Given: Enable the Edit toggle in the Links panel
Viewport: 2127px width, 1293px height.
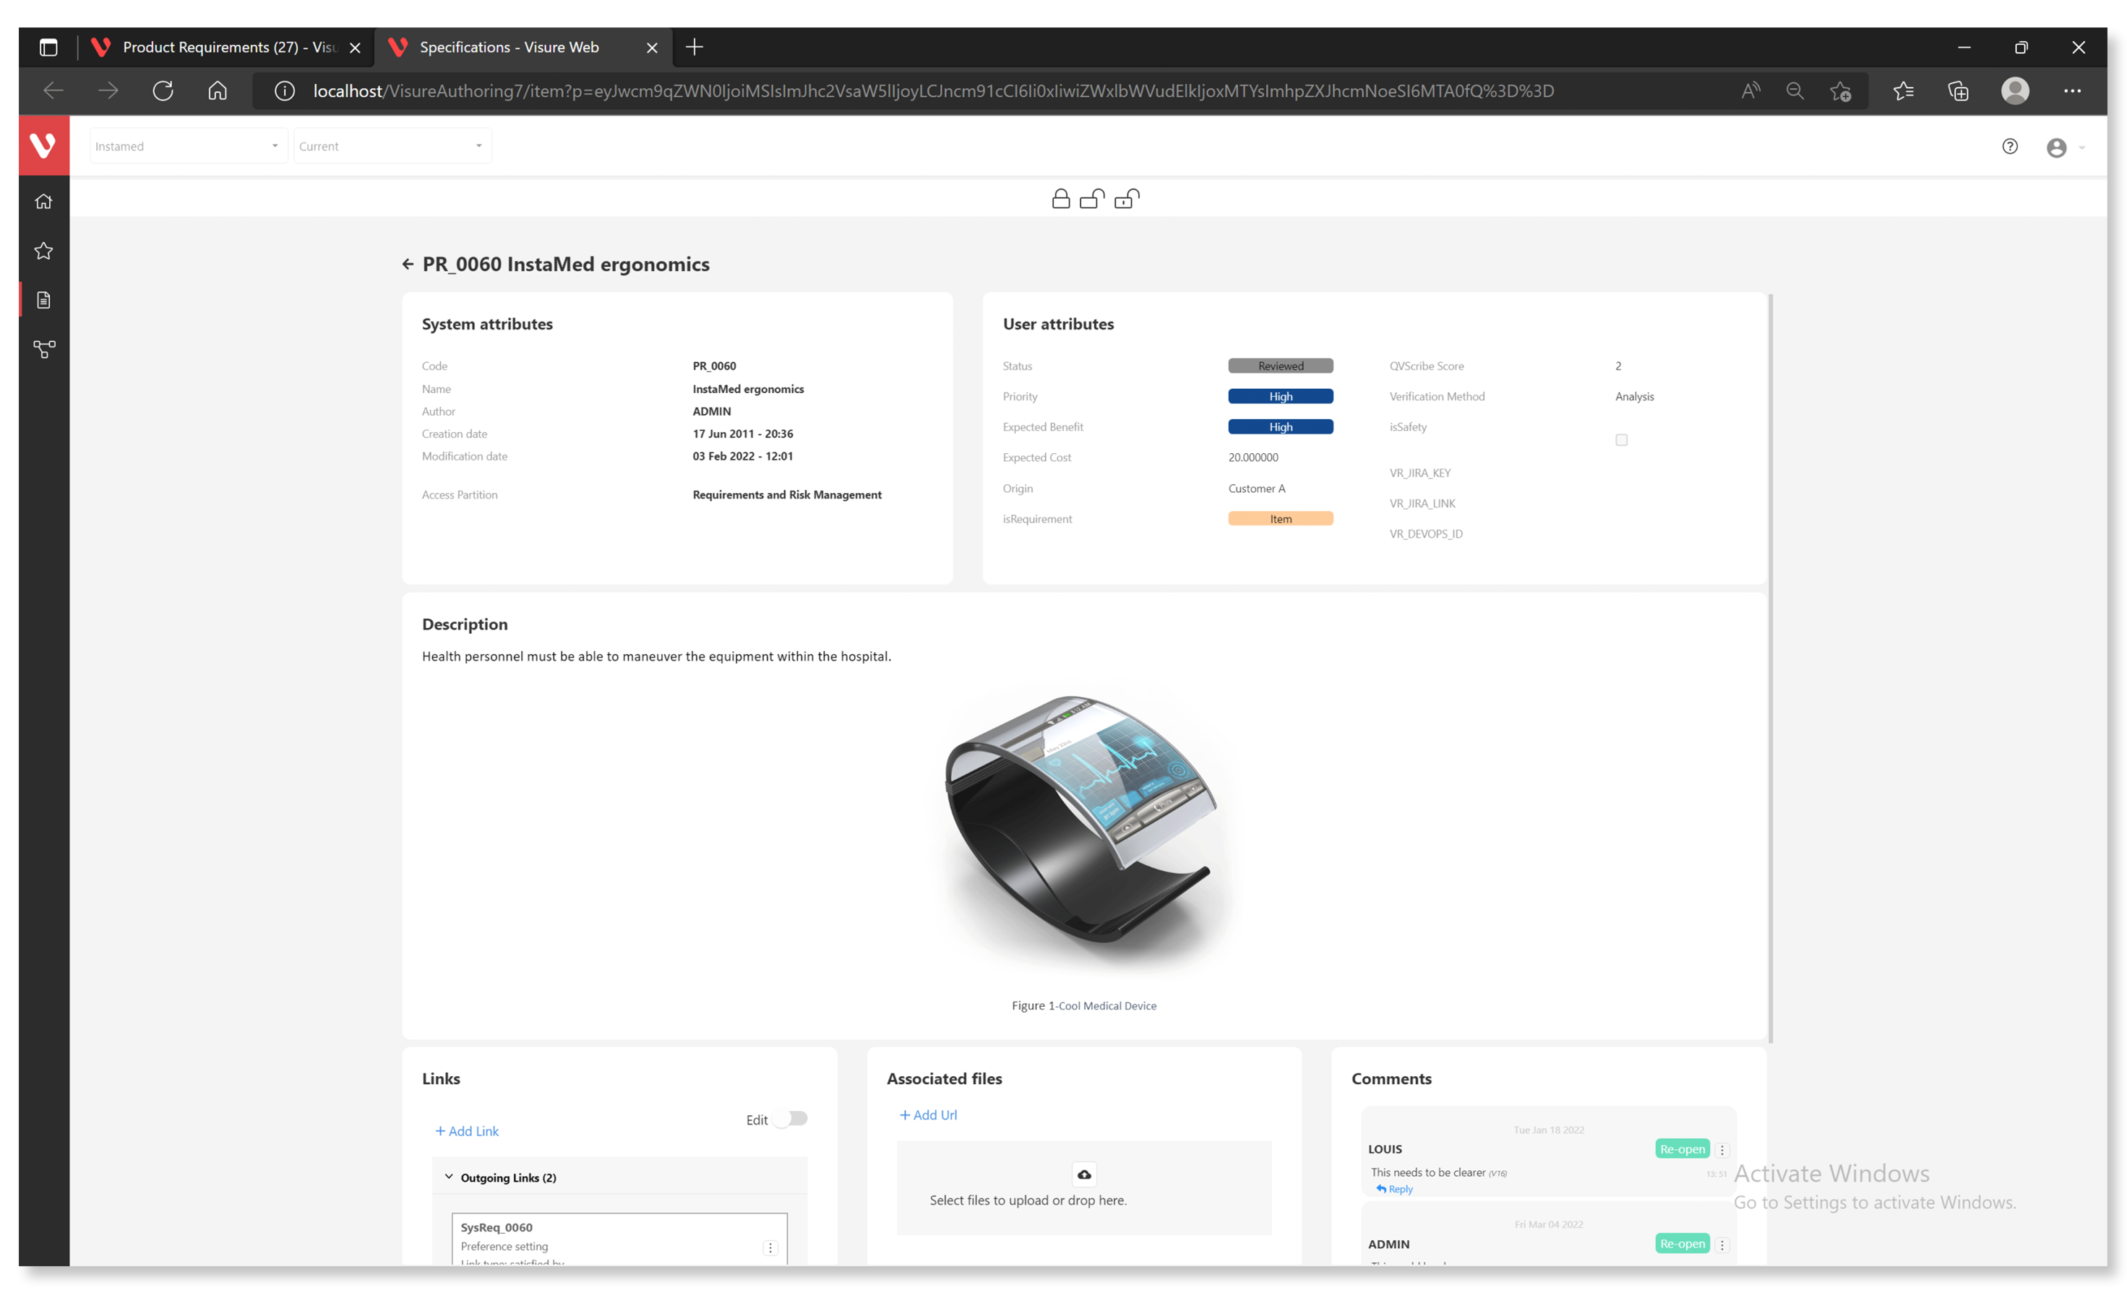Looking at the screenshot, I should tap(789, 1119).
